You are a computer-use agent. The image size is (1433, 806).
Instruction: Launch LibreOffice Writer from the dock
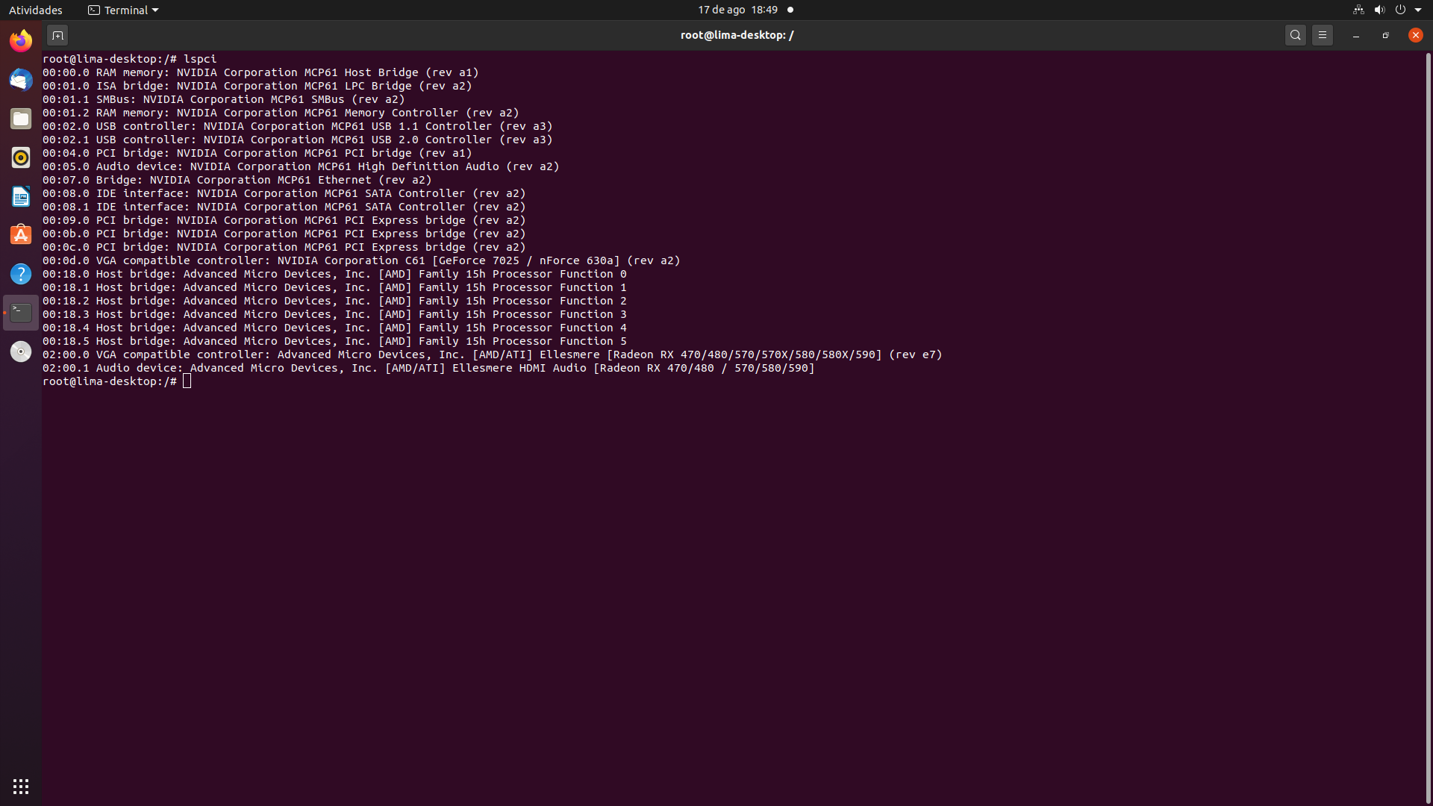pos(21,196)
